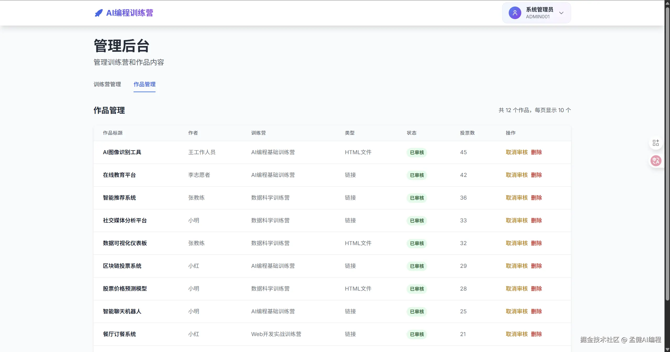Image resolution: width=670 pixels, height=352 pixels.
Task: Delete the 餐厅订餐系统 entry
Action: 536,334
